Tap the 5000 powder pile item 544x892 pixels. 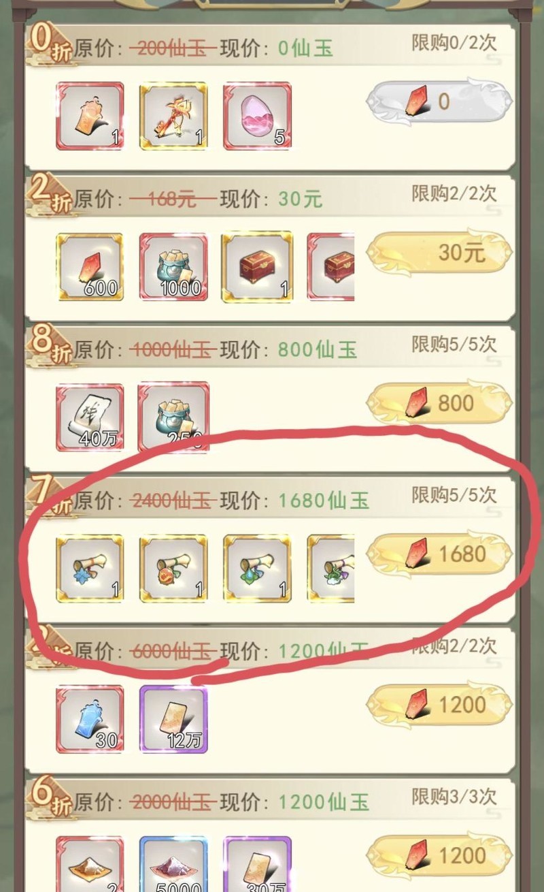tap(173, 865)
